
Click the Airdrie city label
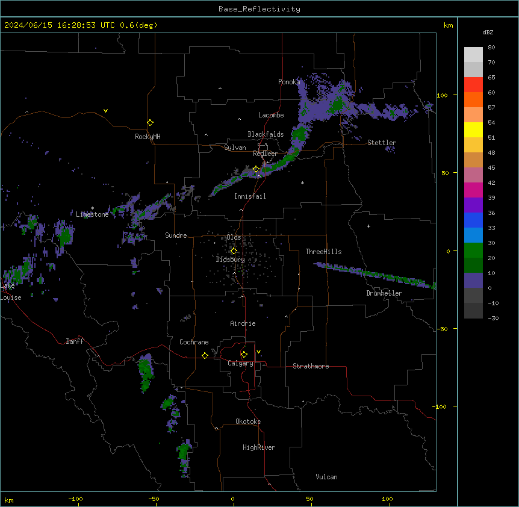[243, 323]
